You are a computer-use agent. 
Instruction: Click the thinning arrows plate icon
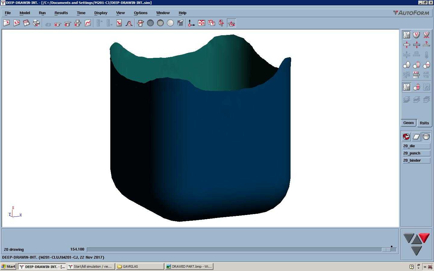407,45
